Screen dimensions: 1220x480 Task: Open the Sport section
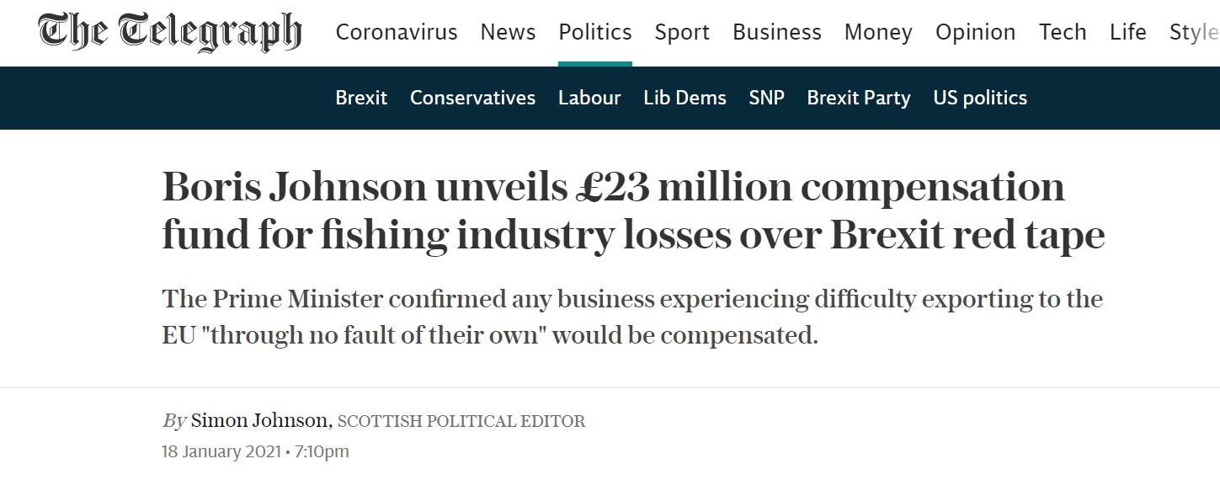pyautogui.click(x=682, y=32)
